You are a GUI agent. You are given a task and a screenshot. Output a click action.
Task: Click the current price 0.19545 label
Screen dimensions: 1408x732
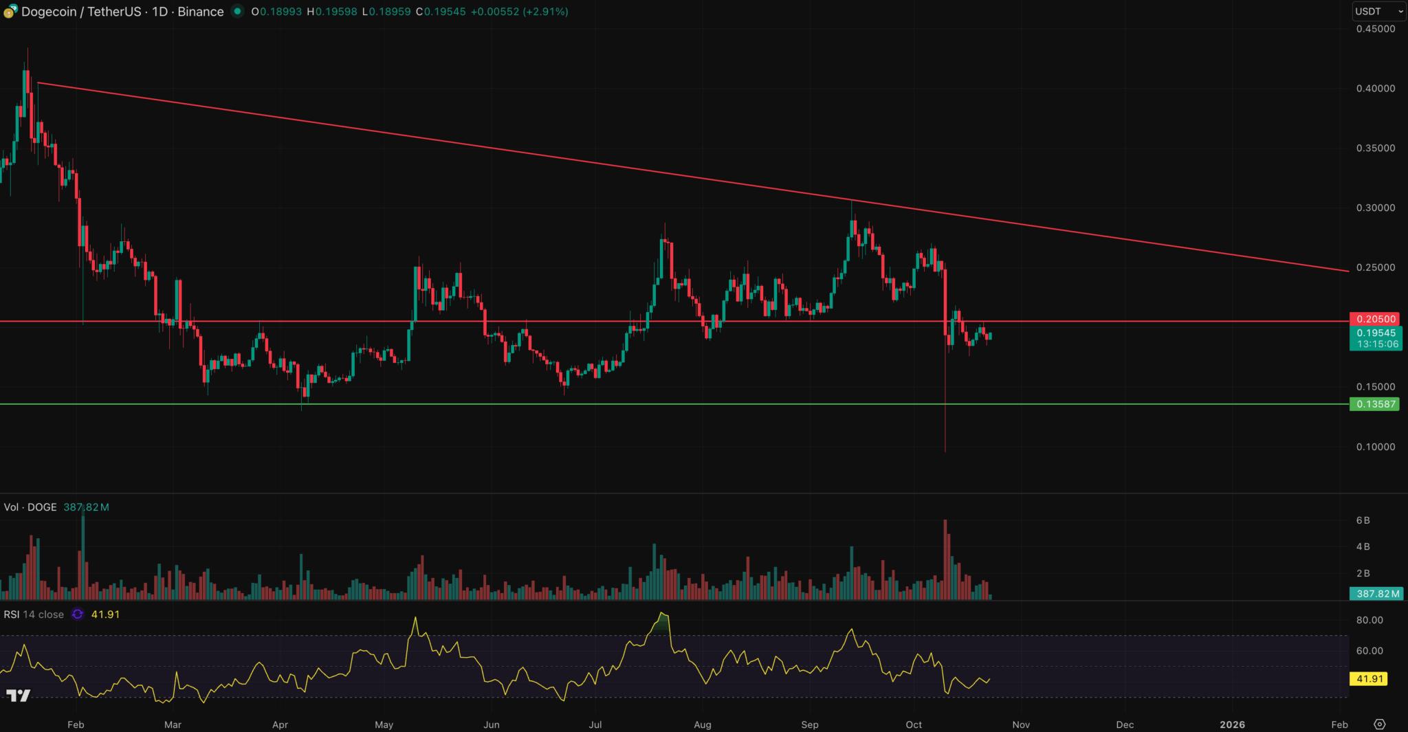pos(1375,333)
